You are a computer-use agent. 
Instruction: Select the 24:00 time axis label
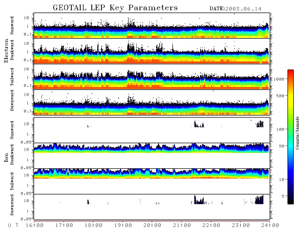[x=270, y=225]
